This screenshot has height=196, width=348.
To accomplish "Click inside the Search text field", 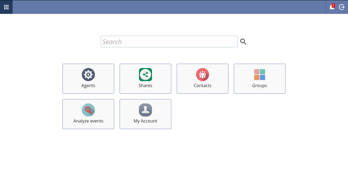I will (x=169, y=41).
